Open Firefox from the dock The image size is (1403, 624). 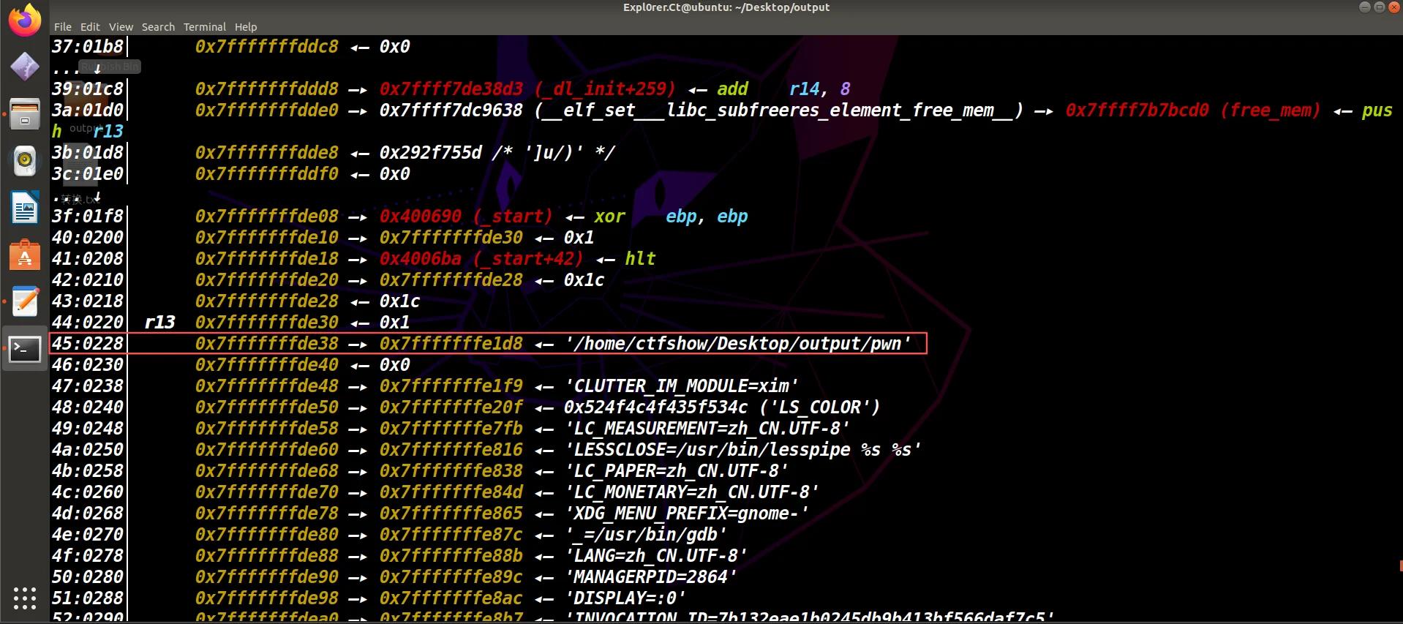25,20
